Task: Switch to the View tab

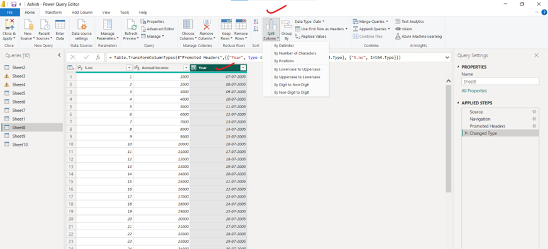Action: (106, 12)
